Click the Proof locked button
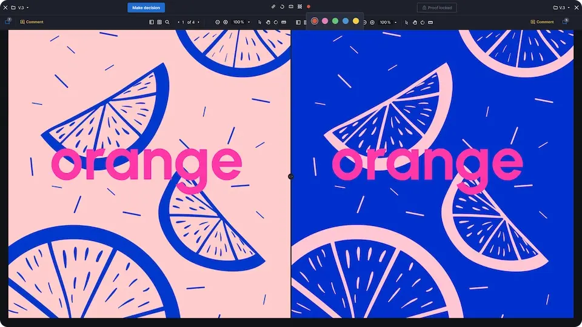The height and width of the screenshot is (327, 582). (445, 7)
